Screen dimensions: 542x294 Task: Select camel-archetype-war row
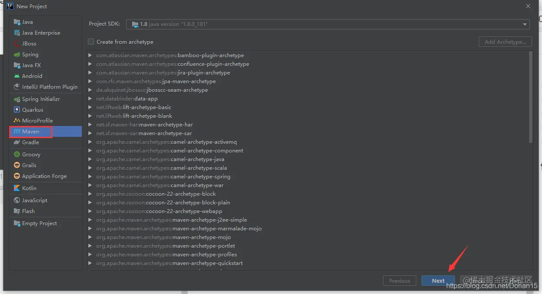click(x=308, y=185)
